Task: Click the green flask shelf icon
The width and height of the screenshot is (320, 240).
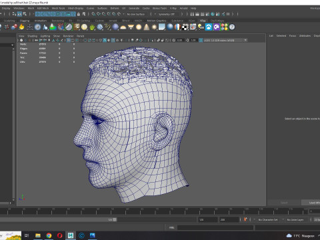Action: click(x=53, y=27)
